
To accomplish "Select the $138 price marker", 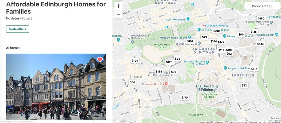I will 159,72.
